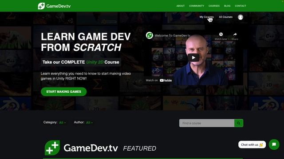The width and height of the screenshot is (284, 159).
Task: Click the search magnifier button
Action: pos(239,123)
